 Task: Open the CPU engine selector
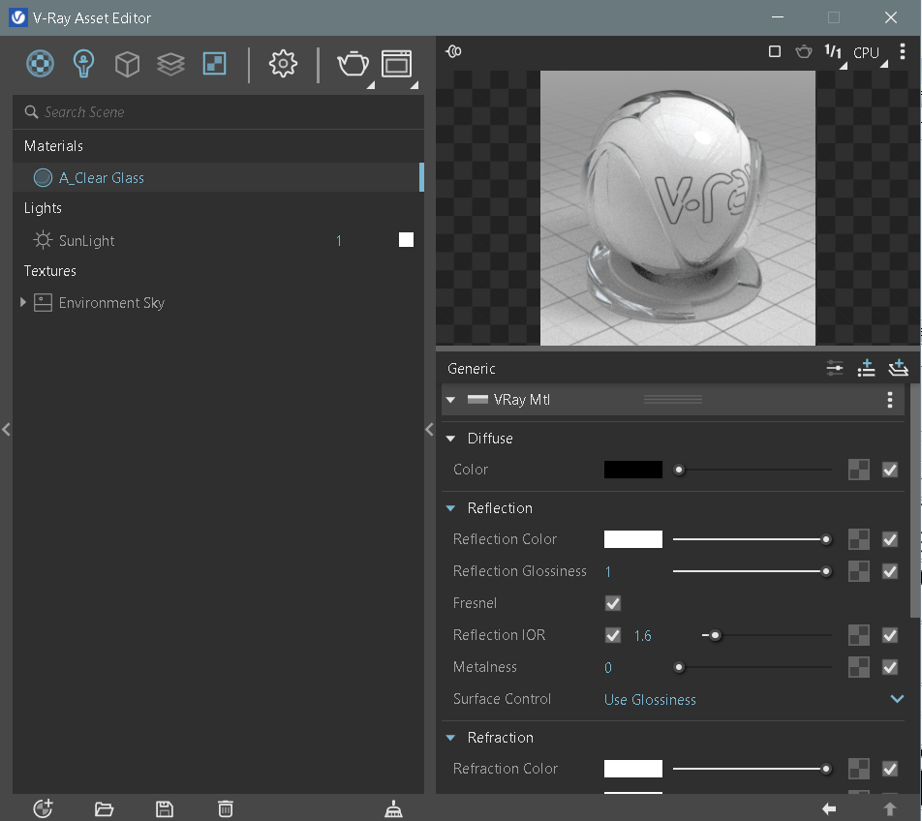pyautogui.click(x=866, y=53)
